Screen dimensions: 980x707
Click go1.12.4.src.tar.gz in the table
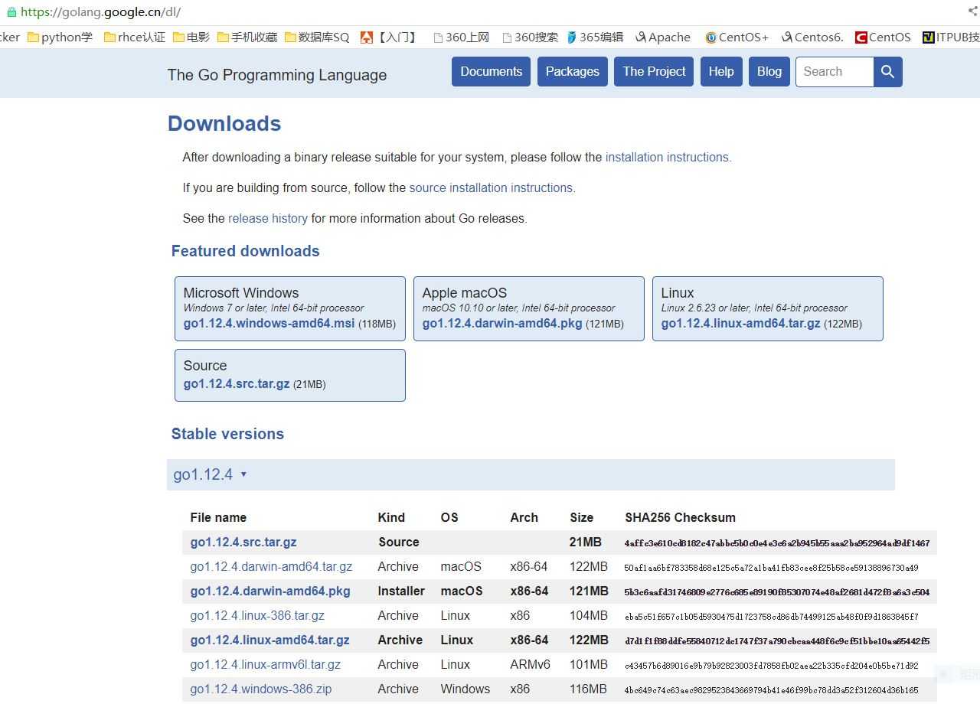243,542
